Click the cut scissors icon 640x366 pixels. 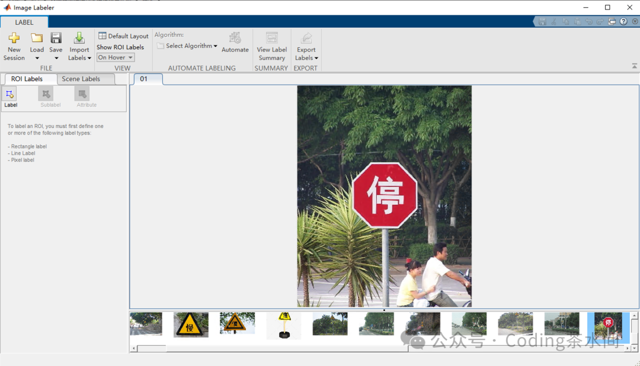pos(554,22)
